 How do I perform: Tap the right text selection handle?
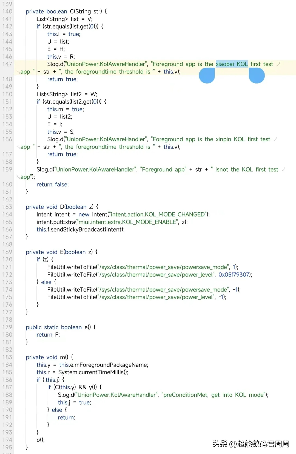(257, 75)
